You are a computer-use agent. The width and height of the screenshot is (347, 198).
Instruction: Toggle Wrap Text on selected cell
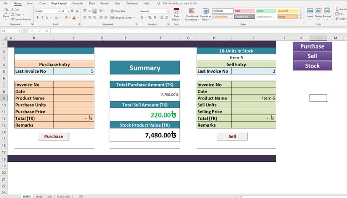pos(118,11)
